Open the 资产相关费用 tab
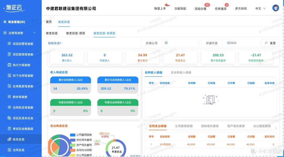 pos(236,126)
